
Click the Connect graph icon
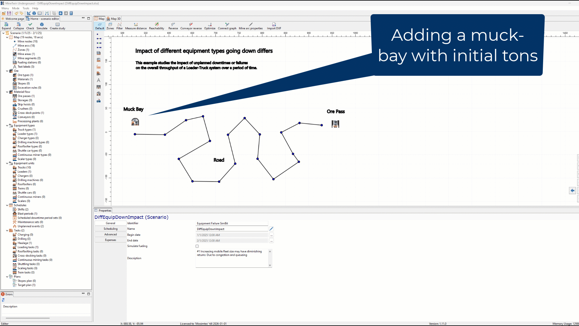[x=227, y=24]
